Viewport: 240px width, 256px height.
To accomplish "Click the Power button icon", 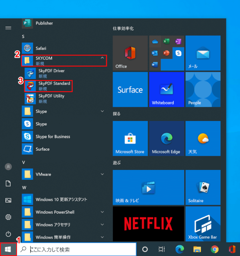I will point(8,234).
